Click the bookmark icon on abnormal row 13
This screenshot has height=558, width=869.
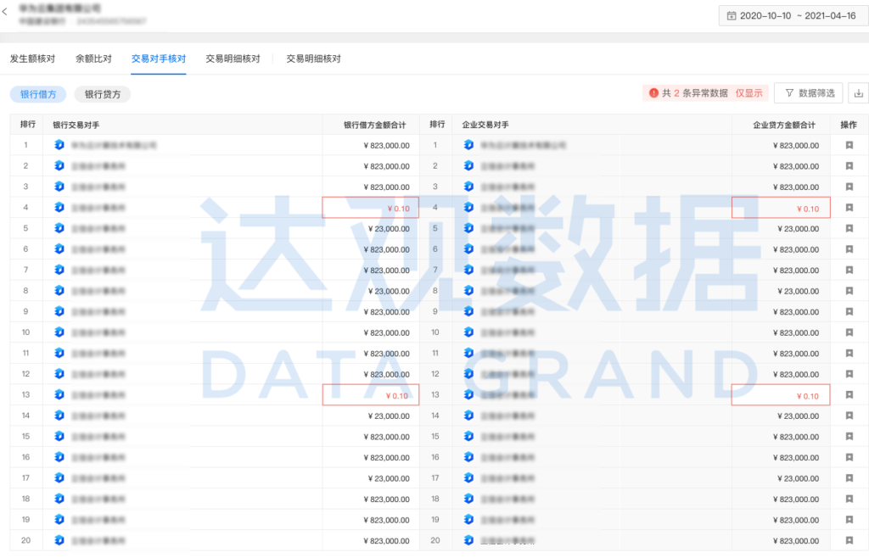tap(848, 394)
